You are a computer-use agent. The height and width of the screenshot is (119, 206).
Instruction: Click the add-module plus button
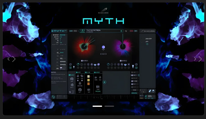pos(104,82)
